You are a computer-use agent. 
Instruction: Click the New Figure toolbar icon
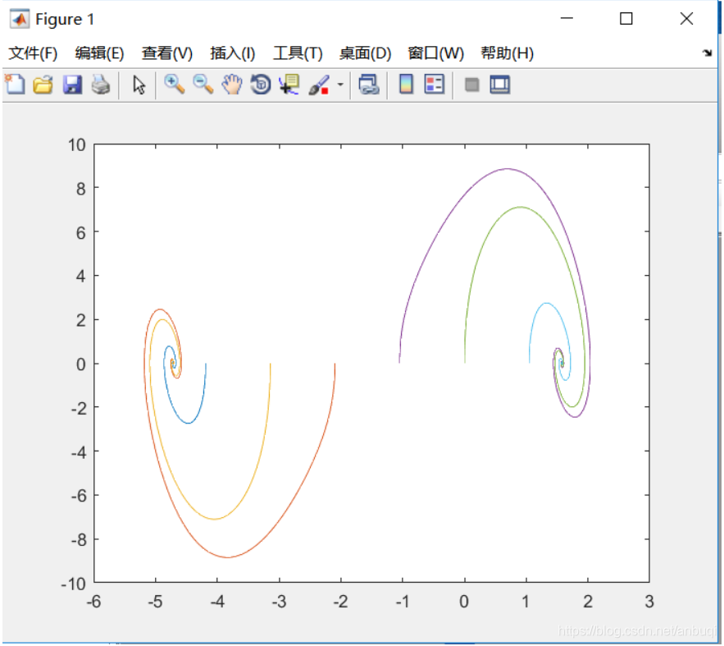click(x=15, y=85)
